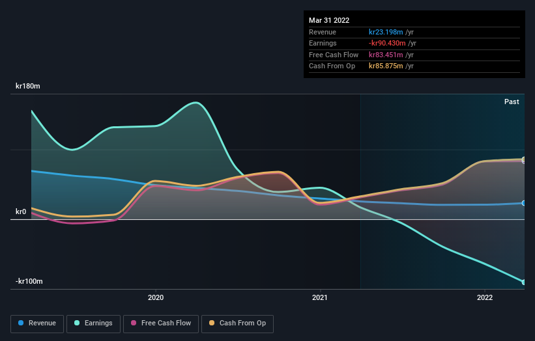
Task: Select the 2020 x-axis label
Action: 156,297
